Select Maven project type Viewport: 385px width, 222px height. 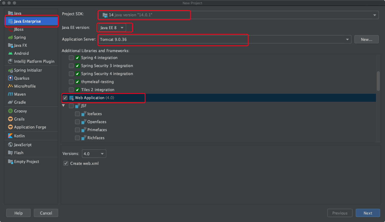(31, 94)
